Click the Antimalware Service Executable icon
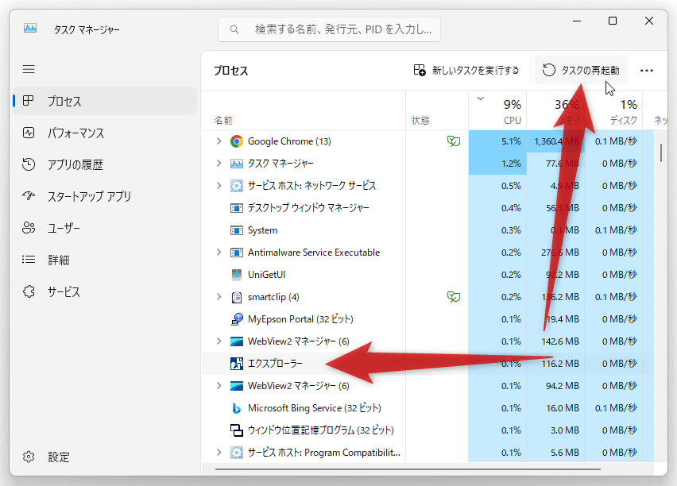 (237, 253)
